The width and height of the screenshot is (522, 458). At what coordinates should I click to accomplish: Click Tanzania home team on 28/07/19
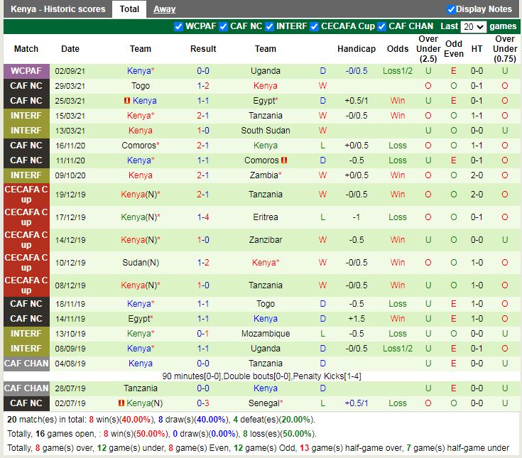[141, 388]
